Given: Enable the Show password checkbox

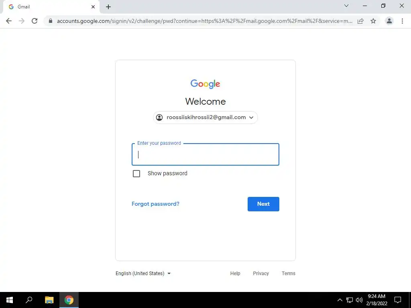Looking at the screenshot, I should click(x=136, y=174).
